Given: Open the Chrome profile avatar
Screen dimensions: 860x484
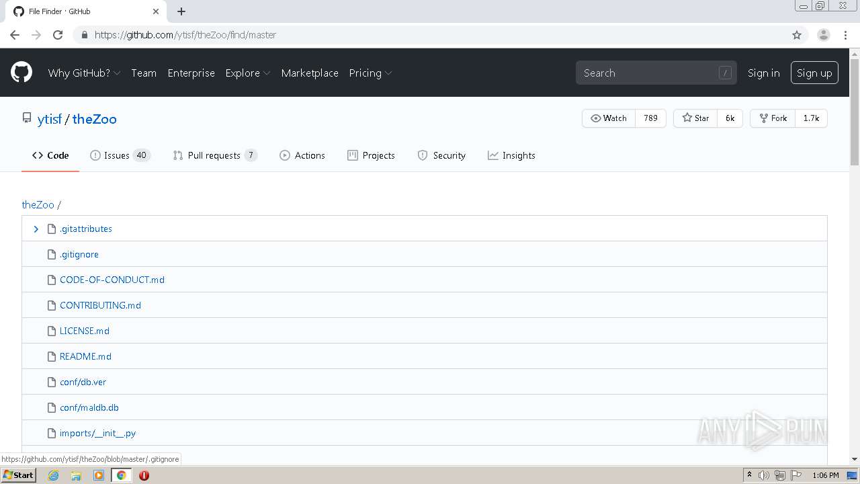Looking at the screenshot, I should coord(824,35).
